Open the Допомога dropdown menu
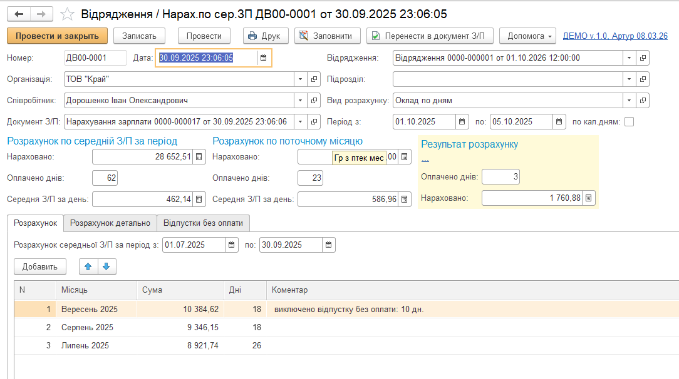 click(x=527, y=36)
